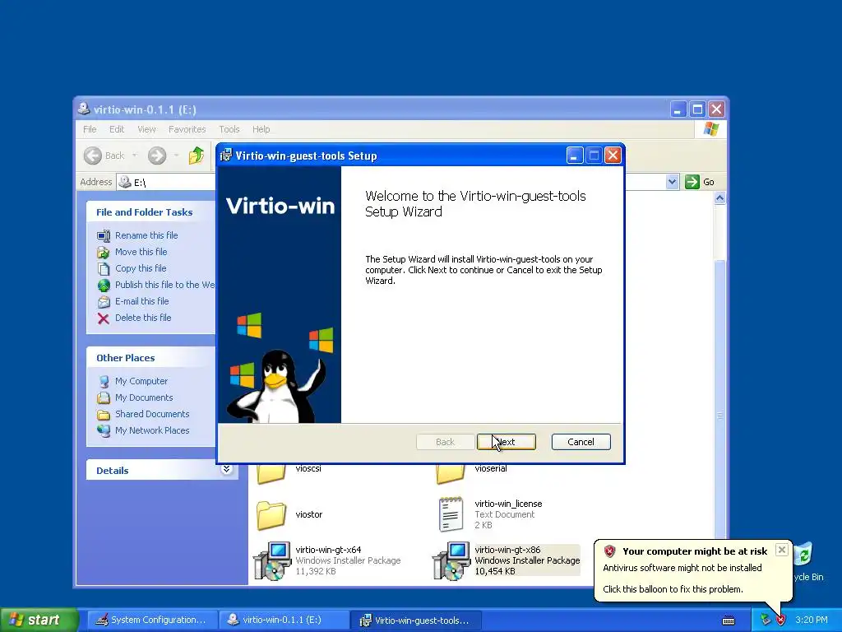Click the My Computer icon in sidebar

[104, 382]
